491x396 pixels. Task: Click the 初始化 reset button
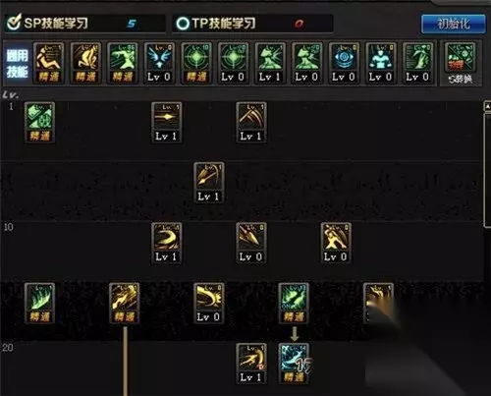pos(454,24)
